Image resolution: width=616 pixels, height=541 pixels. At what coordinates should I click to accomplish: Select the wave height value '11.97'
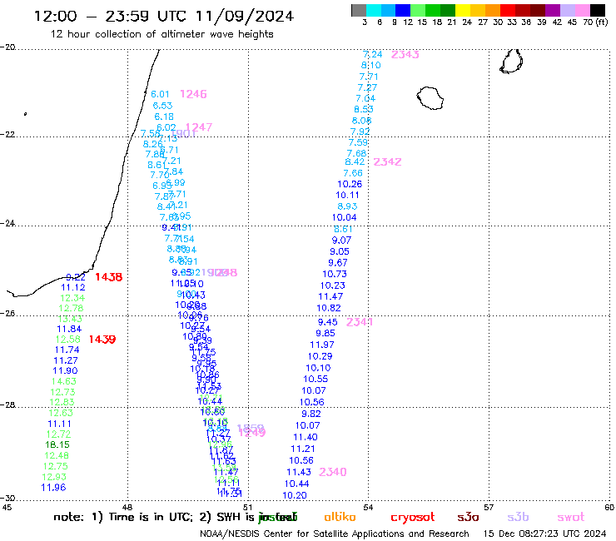[x=322, y=345]
